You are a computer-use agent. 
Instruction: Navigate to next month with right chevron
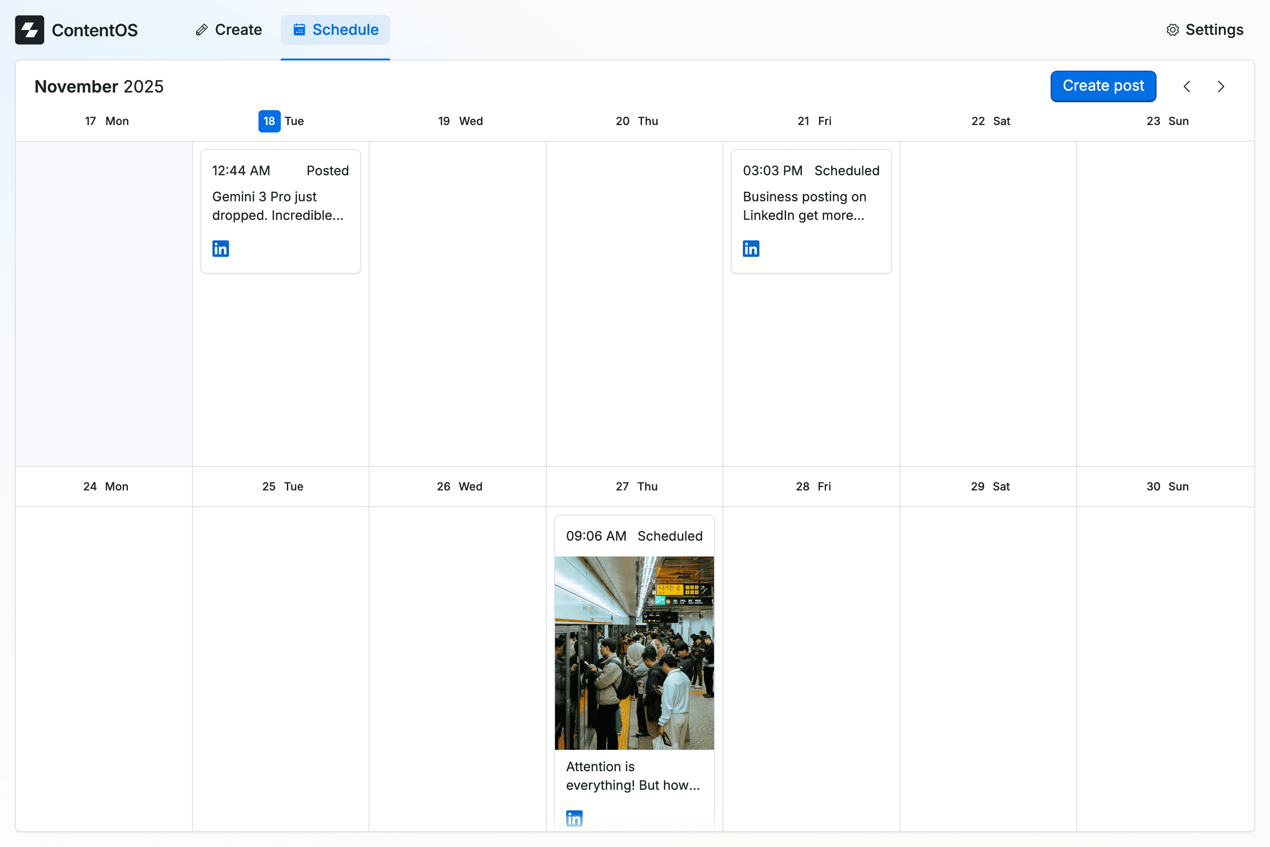point(1221,86)
